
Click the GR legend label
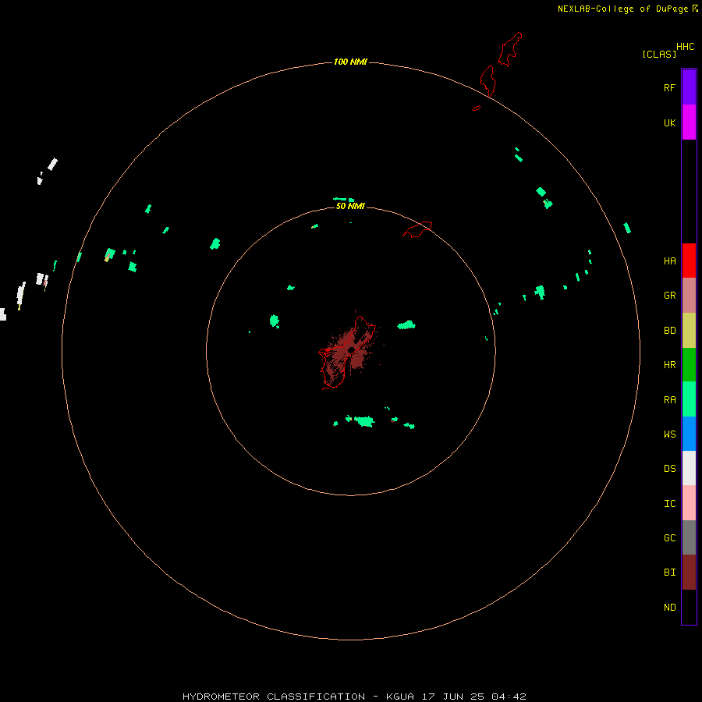pos(669,296)
